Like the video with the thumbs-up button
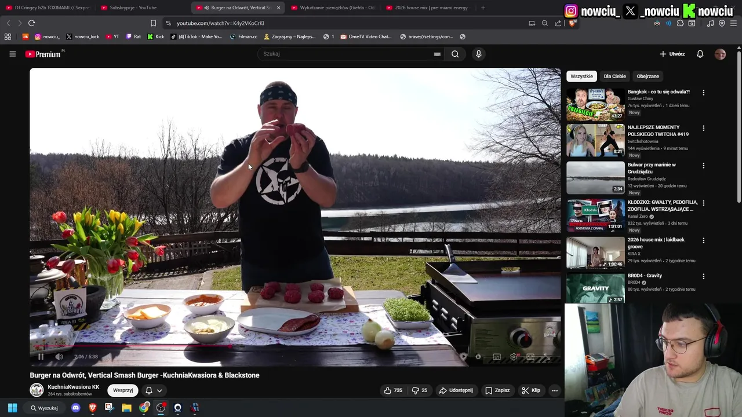This screenshot has width=742, height=417. (393, 390)
